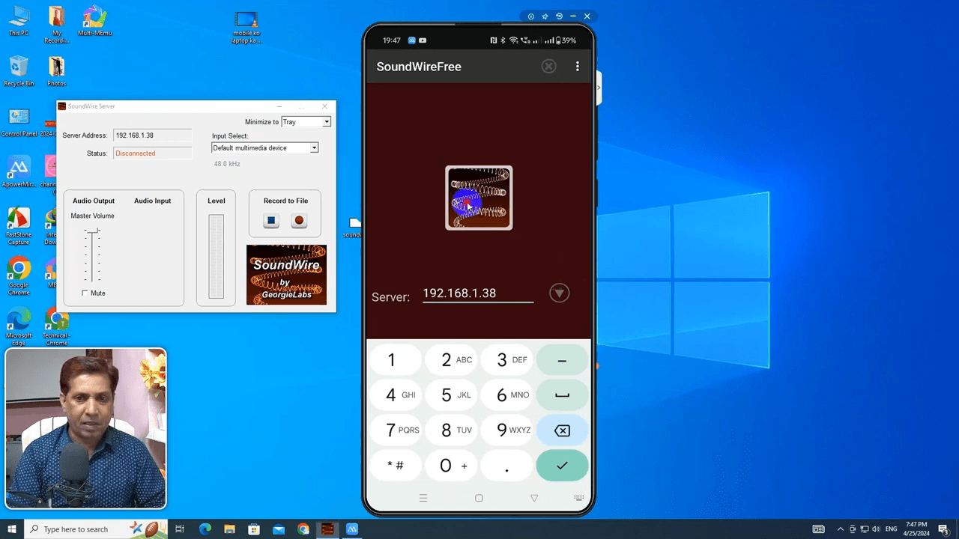Click the rotate icon on mirror toolbar
The image size is (959, 539).
[559, 16]
